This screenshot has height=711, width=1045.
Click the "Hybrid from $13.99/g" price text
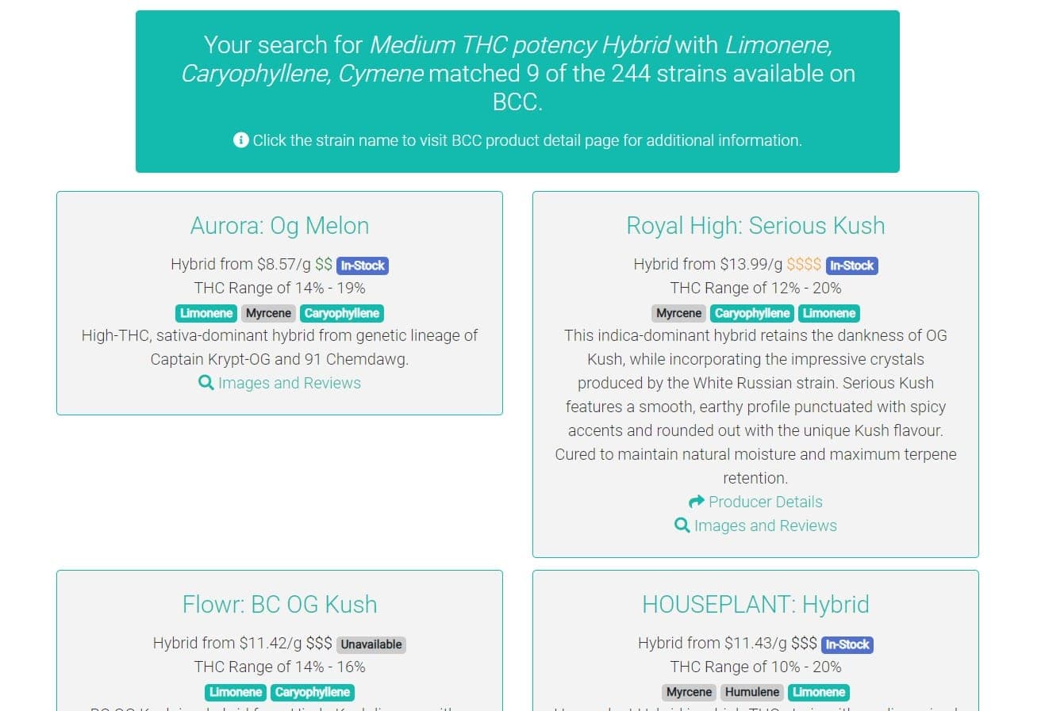pos(708,265)
